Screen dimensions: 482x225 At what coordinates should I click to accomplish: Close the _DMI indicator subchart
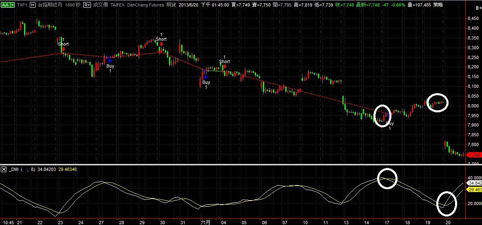(x=3, y=169)
